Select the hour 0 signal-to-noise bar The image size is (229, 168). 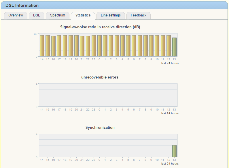pos(99,46)
